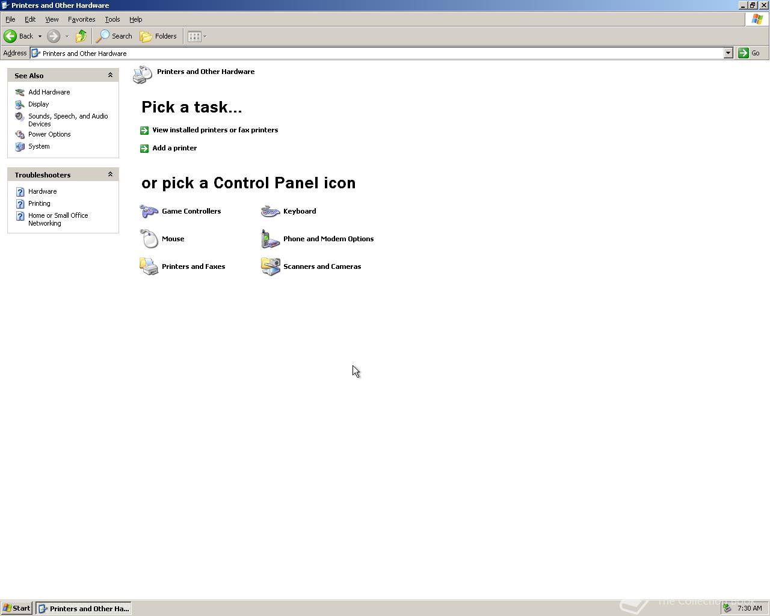Open the File menu
770x616 pixels.
coord(10,19)
